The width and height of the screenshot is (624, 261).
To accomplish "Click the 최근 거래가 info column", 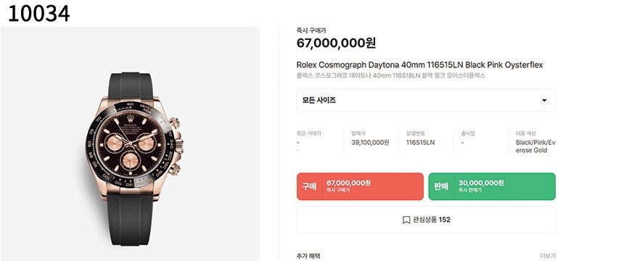I will point(316,142).
